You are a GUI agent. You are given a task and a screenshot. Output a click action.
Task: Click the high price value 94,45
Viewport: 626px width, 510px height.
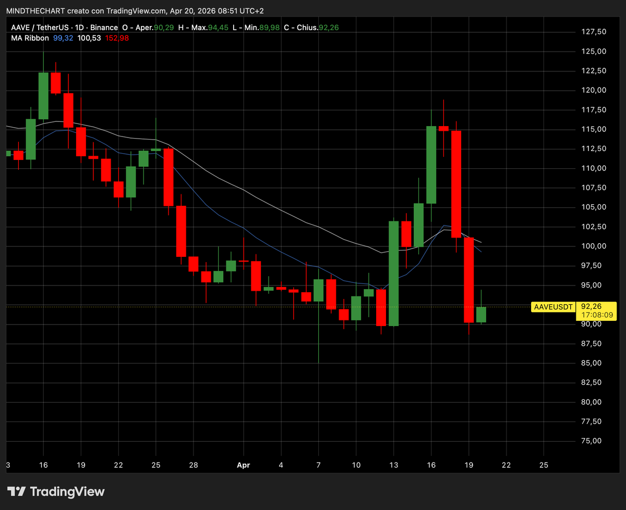[218, 27]
